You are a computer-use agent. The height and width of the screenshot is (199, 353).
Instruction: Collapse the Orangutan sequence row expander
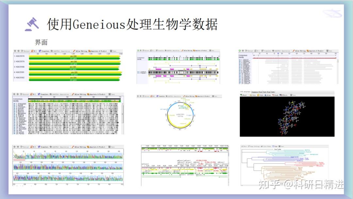15,103
